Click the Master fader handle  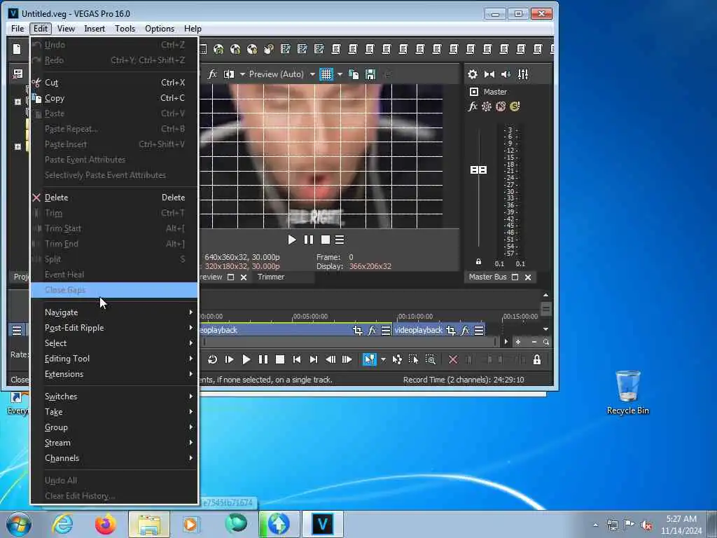click(x=478, y=170)
